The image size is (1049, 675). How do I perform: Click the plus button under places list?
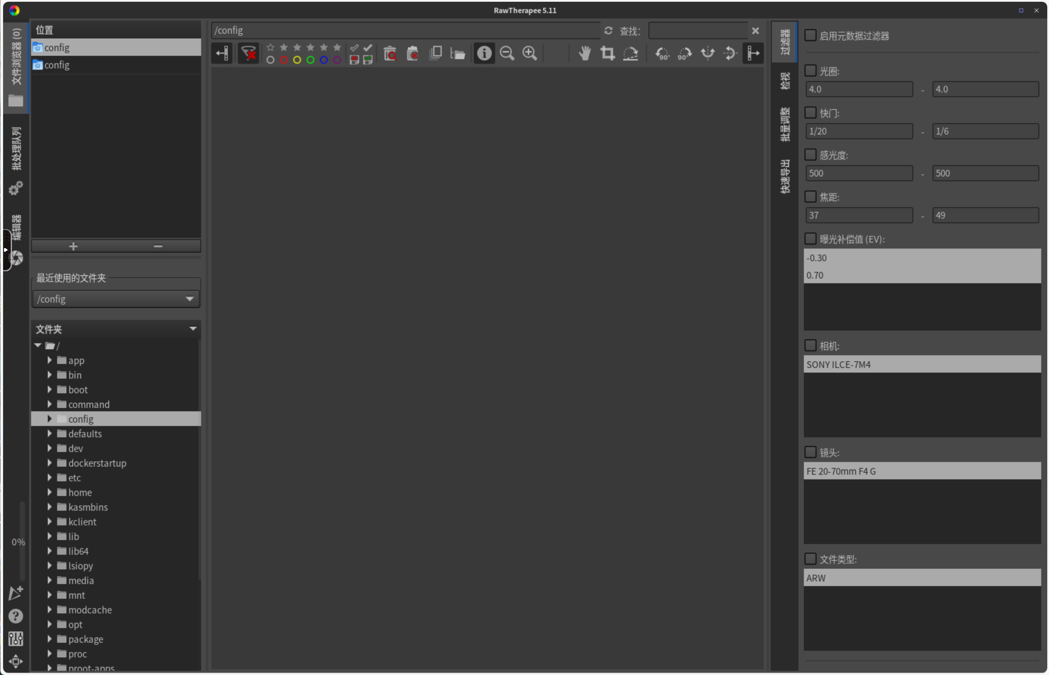click(73, 246)
